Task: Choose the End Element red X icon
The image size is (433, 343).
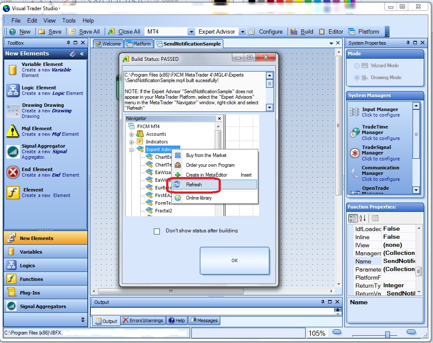Action: click(12, 172)
